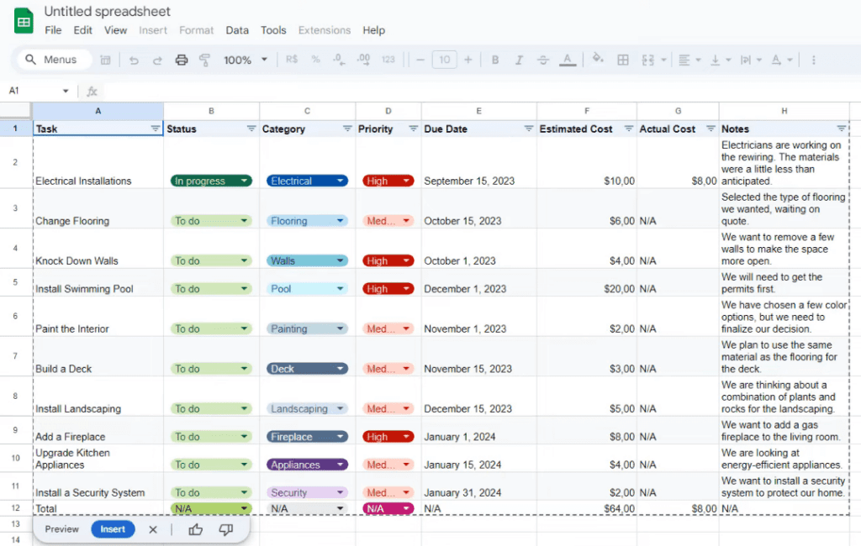This screenshot has width=861, height=546.
Task: Click the decrease decimal places icon
Action: 340,60
